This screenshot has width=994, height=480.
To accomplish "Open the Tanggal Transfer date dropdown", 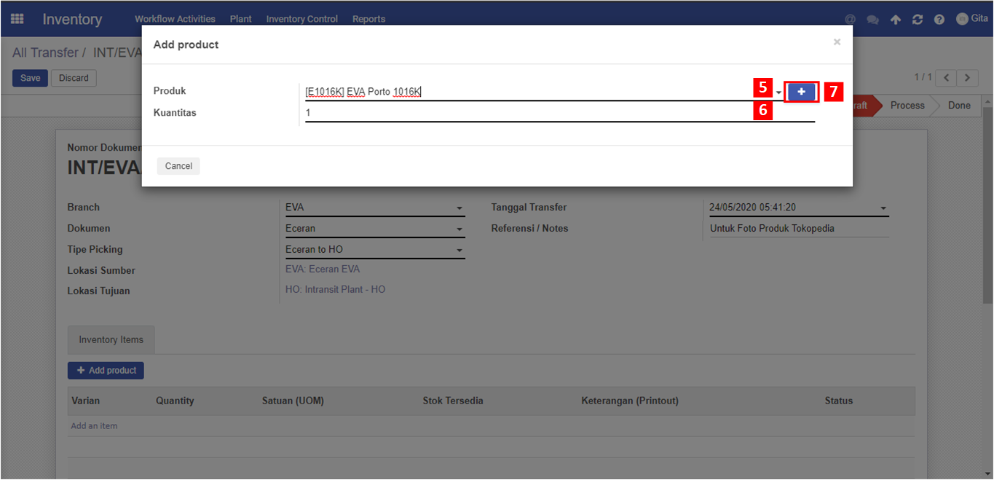I will (883, 208).
